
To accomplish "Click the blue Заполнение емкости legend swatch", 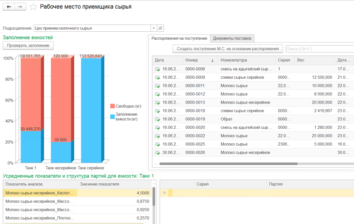I will pos(112,117).
